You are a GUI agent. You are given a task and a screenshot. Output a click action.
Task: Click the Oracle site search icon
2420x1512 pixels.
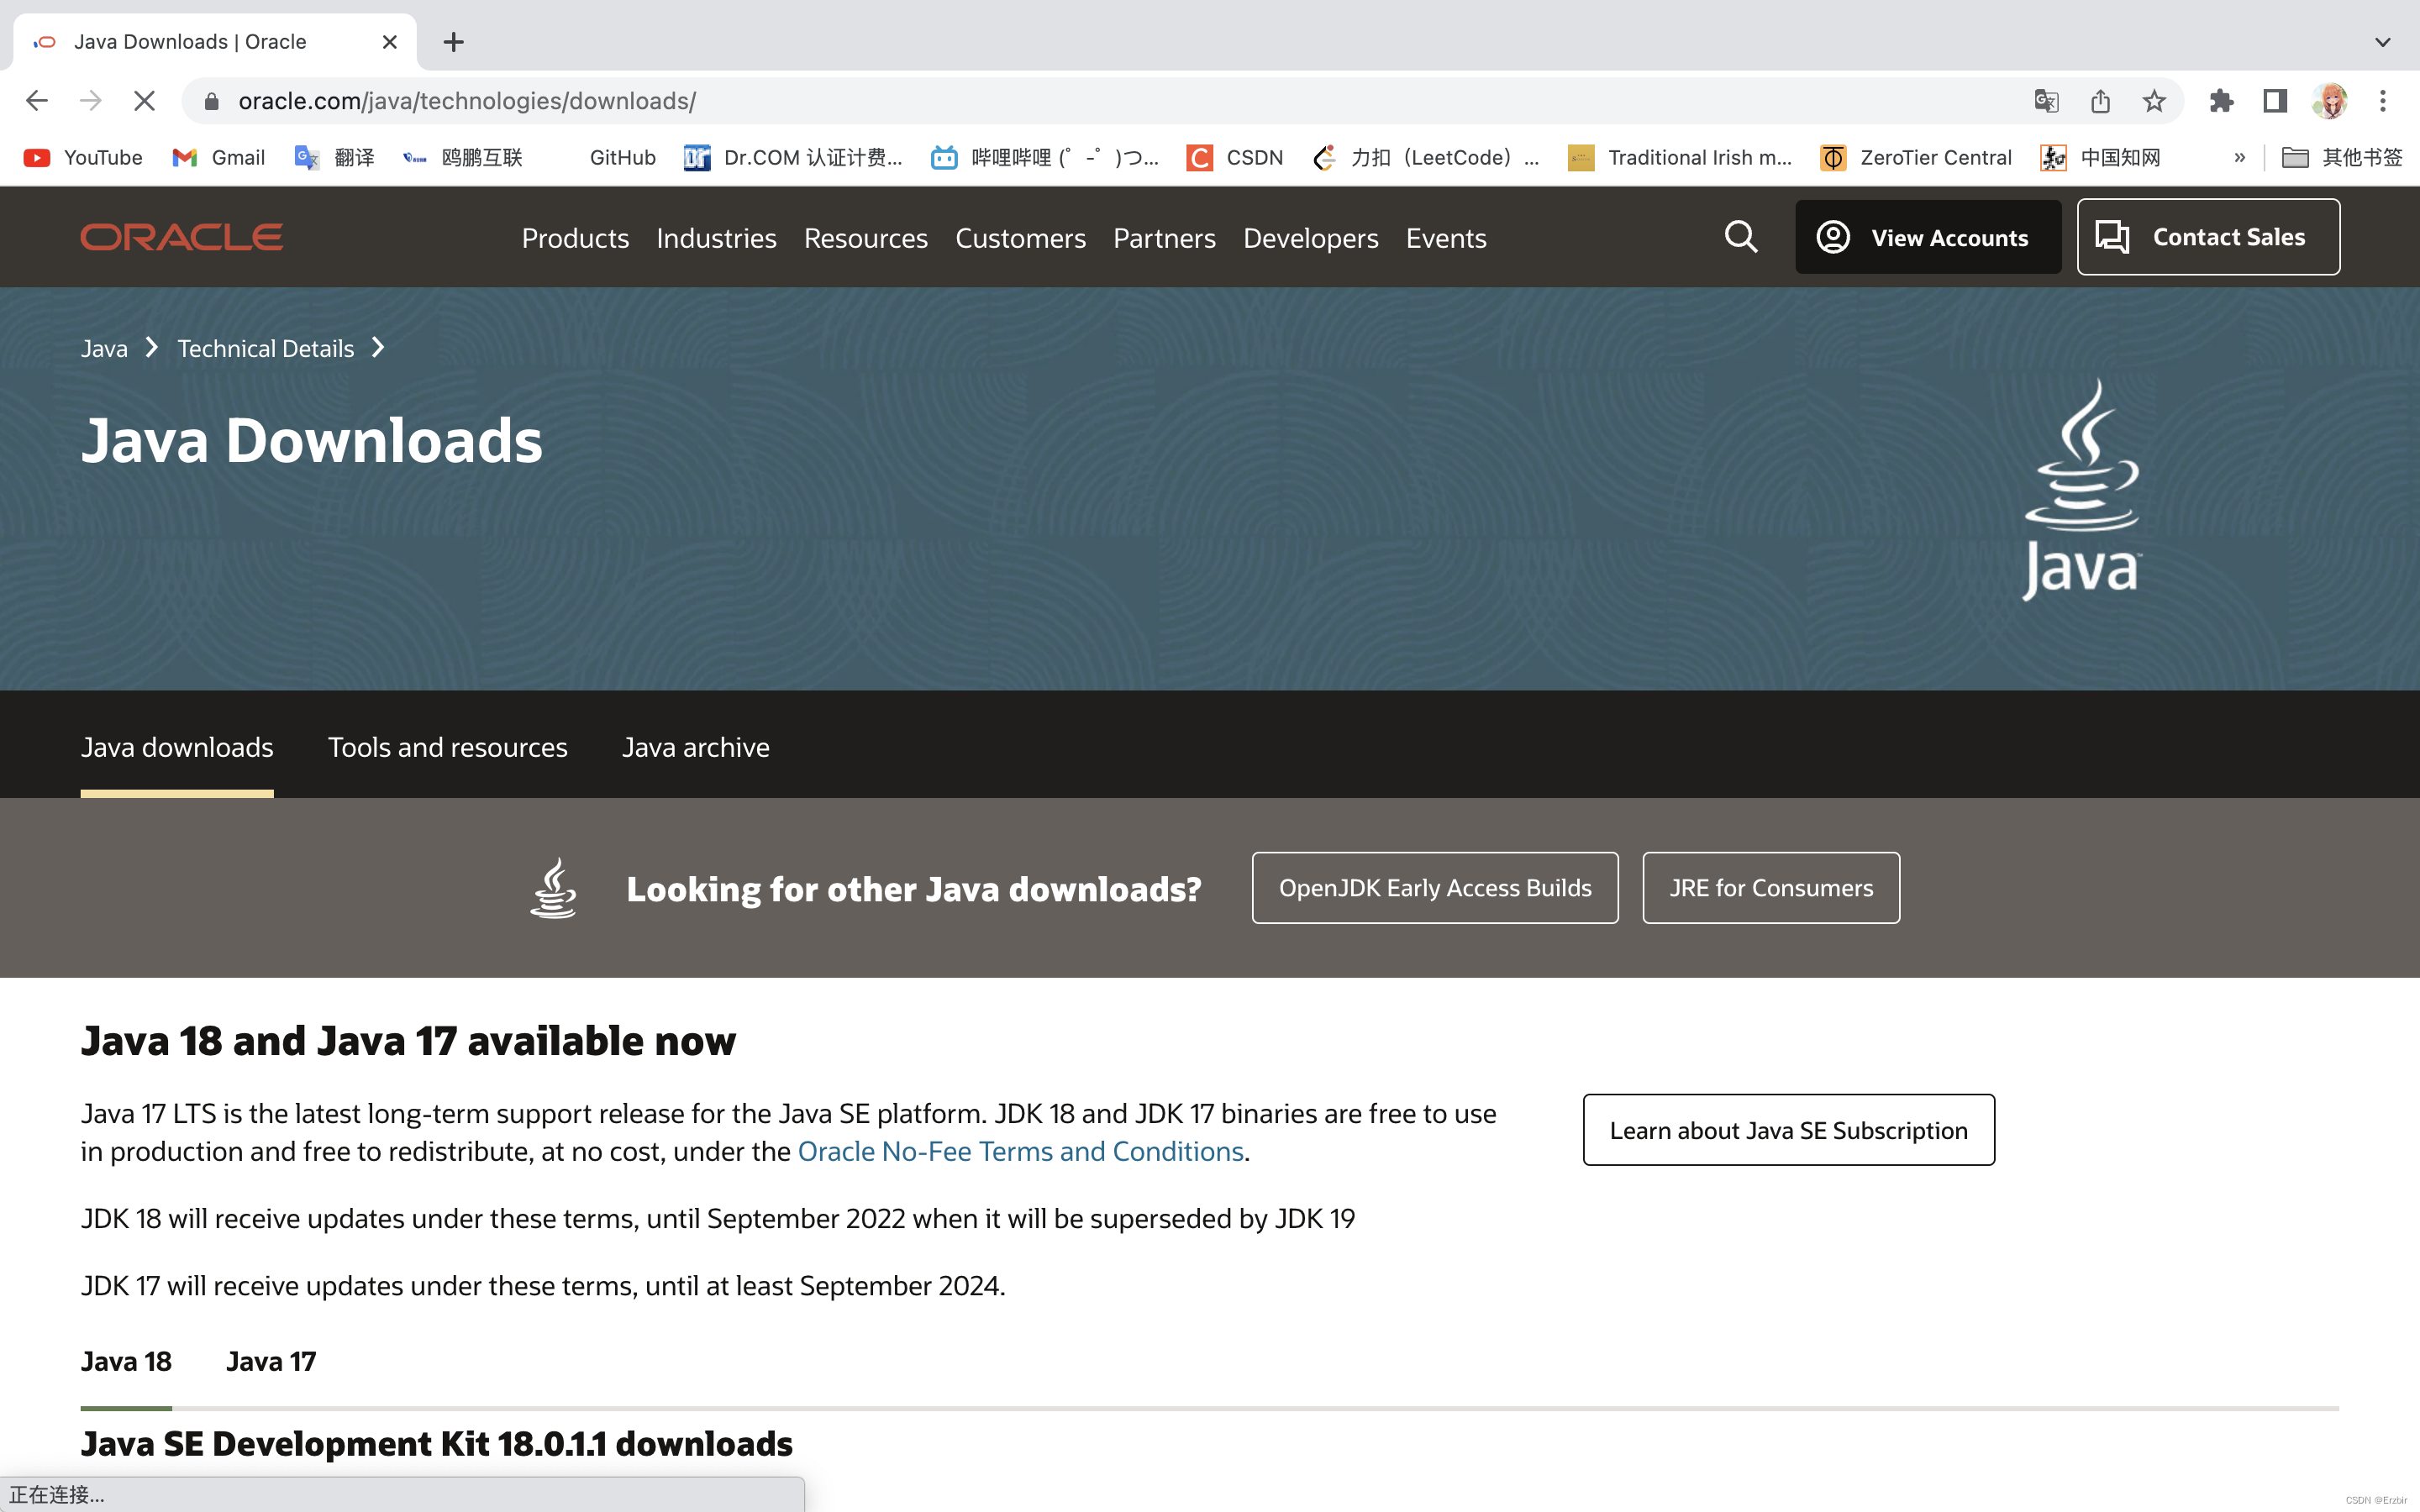click(x=1741, y=237)
